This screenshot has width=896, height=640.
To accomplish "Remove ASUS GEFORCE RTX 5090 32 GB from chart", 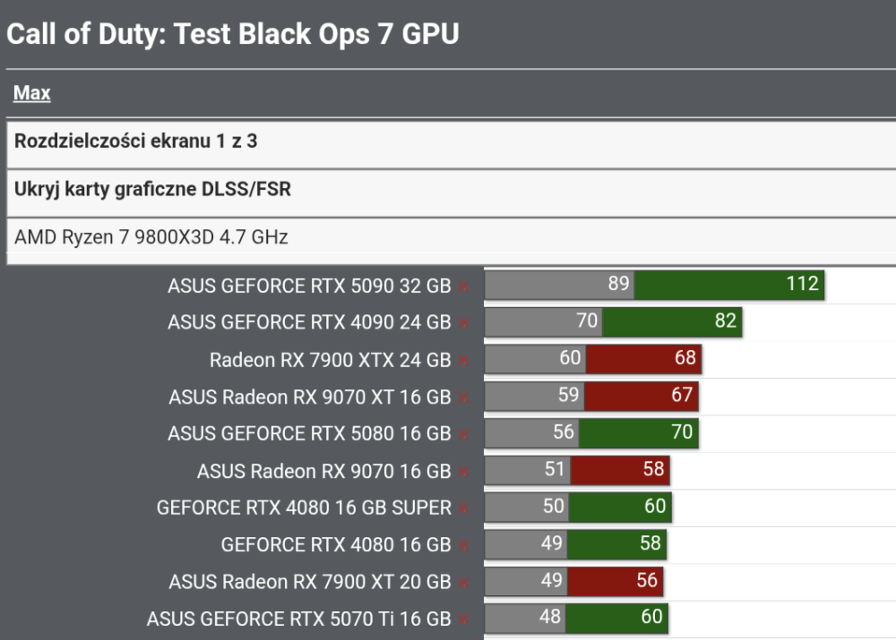I will 463,286.
